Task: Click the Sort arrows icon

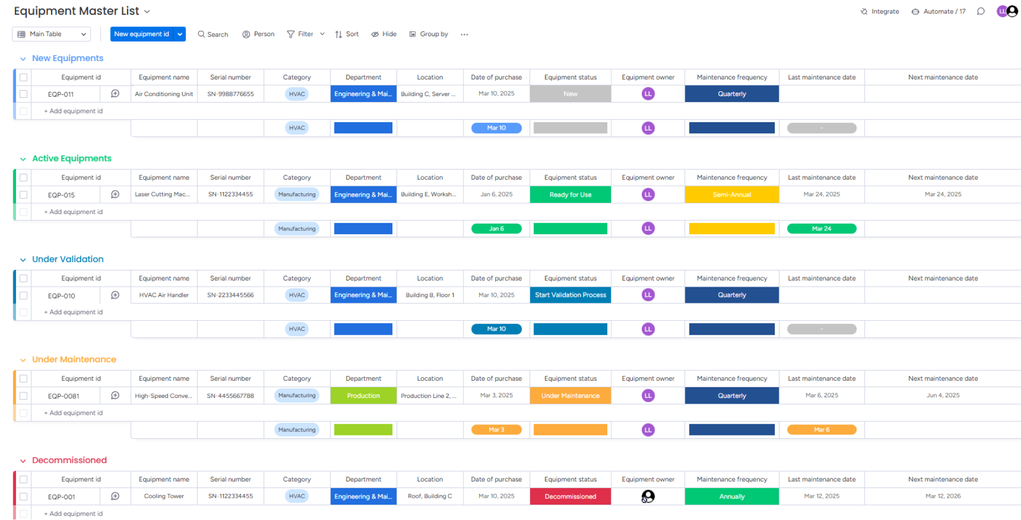Action: (x=339, y=34)
